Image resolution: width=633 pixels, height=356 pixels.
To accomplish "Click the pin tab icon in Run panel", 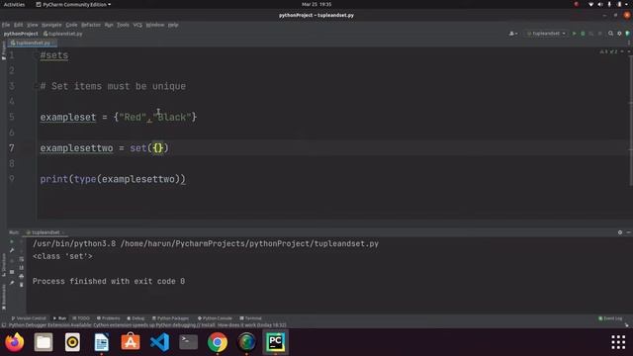I will coord(12,283).
